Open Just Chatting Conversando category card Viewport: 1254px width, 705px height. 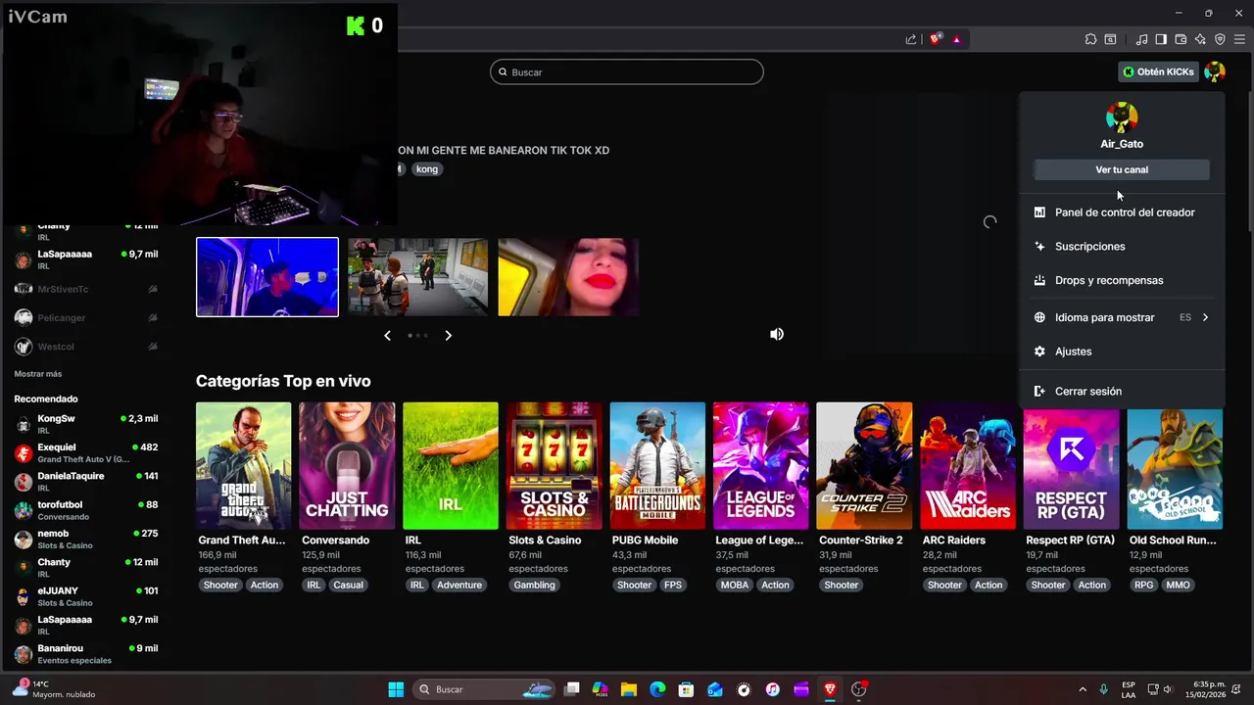347,466
